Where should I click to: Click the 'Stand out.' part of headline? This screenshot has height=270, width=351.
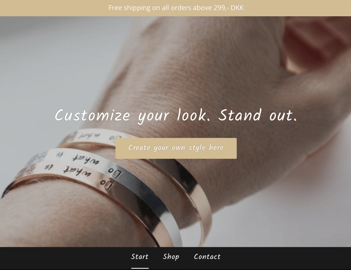[258, 115]
